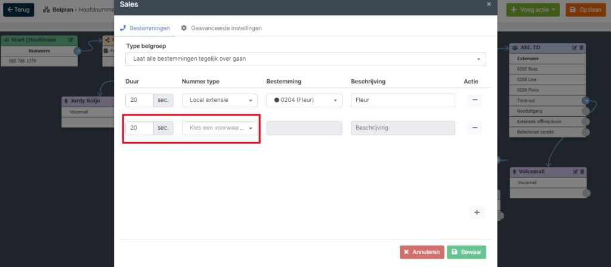The width and height of the screenshot is (611, 267).
Task: Switch to the Geavanceerde instellingen tab
Action: pos(221,28)
